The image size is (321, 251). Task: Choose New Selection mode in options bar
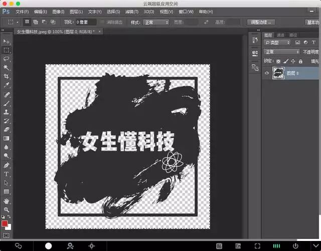pyautogui.click(x=27, y=22)
